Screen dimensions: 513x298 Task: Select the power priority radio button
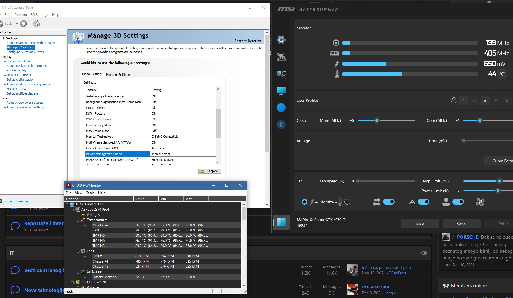(304, 202)
